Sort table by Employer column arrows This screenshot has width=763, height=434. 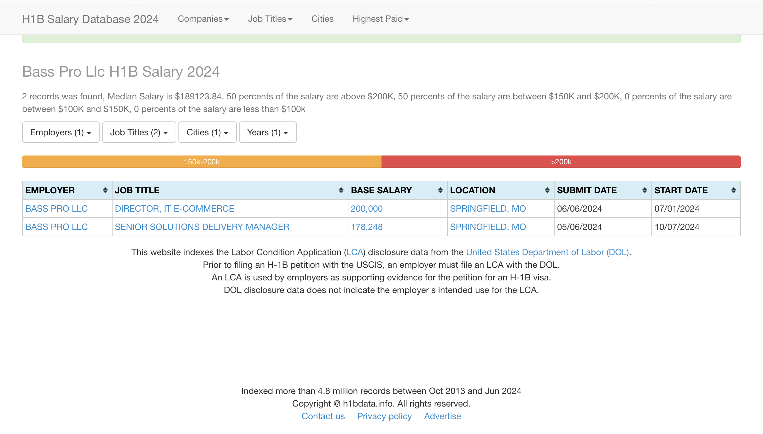coord(105,190)
